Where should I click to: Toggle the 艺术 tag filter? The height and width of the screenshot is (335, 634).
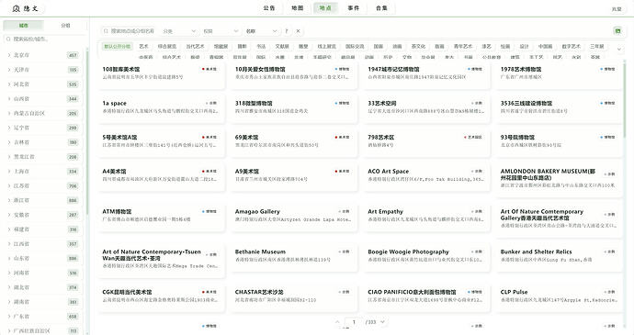tap(144, 47)
